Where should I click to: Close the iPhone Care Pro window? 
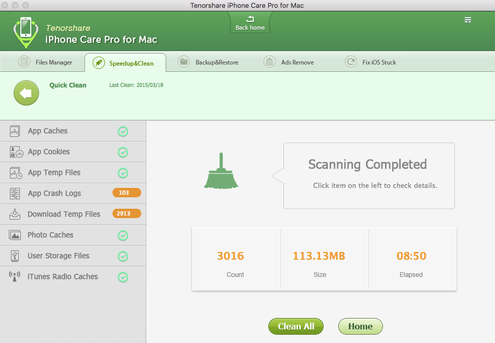tap(5, 5)
